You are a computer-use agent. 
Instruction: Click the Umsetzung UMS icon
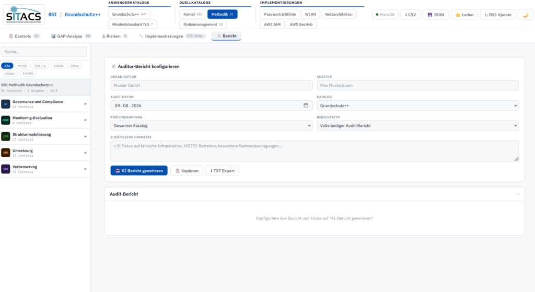pos(6,153)
